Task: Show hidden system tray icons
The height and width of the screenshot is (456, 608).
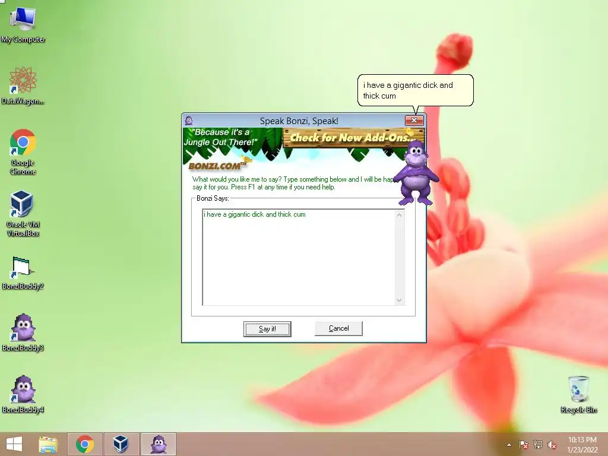Action: click(509, 445)
